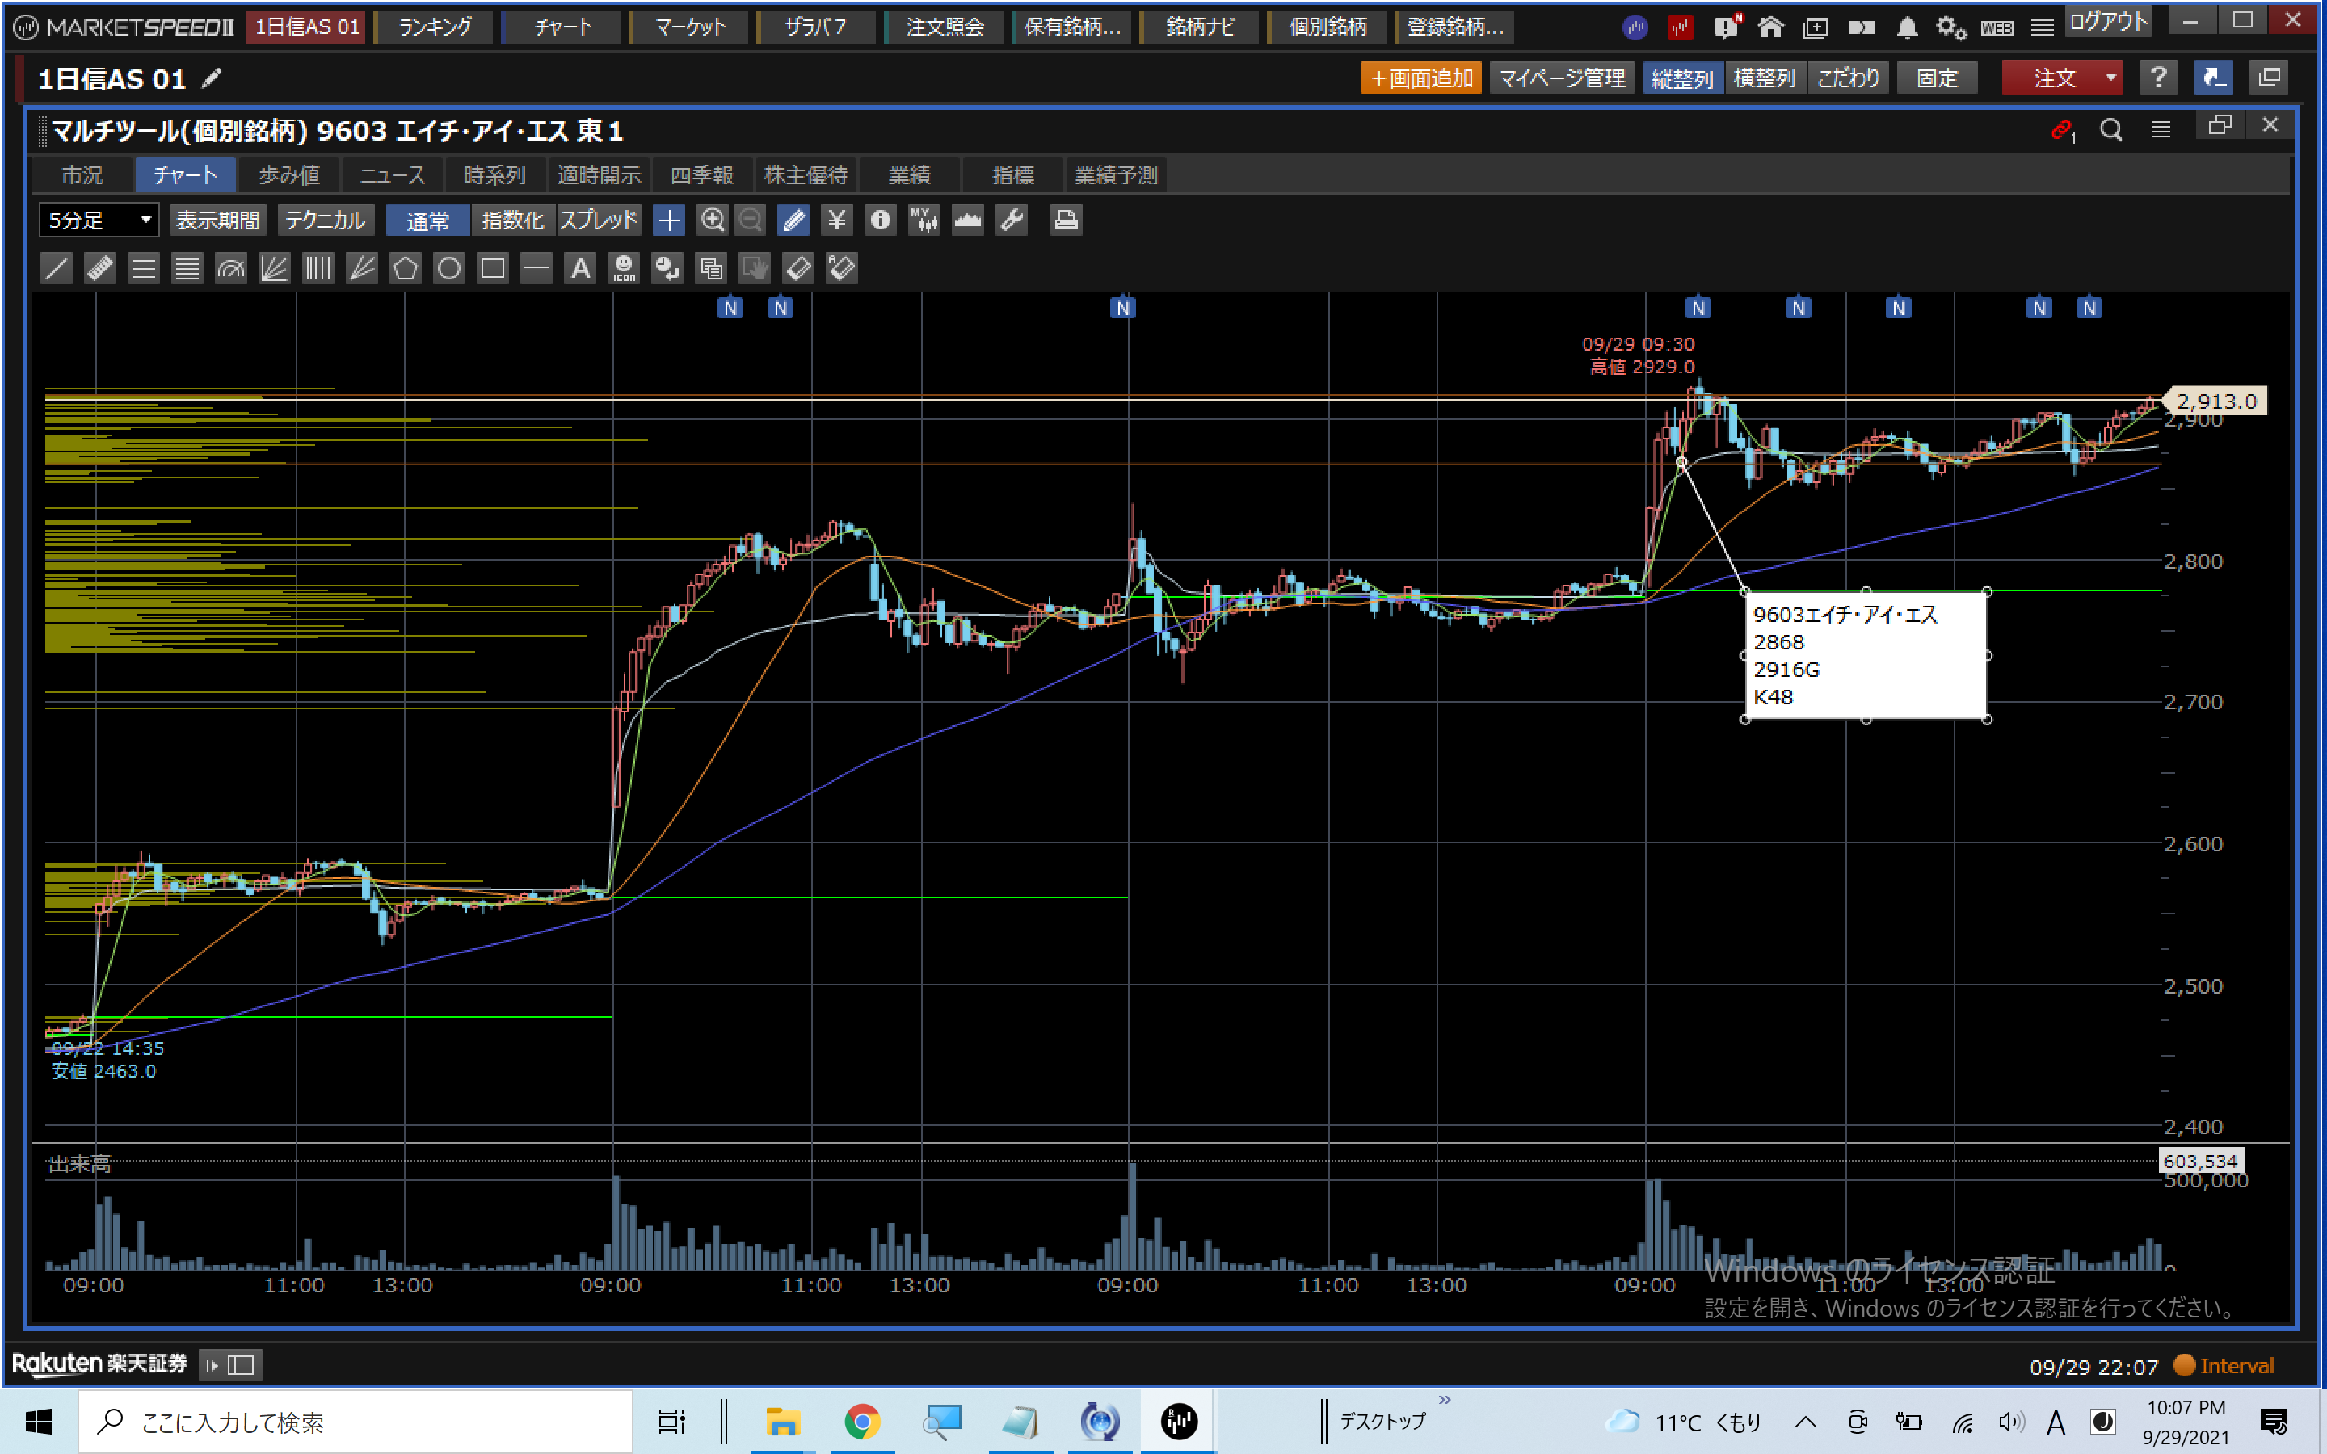Toggle the crosshair cursor button
The image size is (2327, 1454).
pyautogui.click(x=668, y=221)
